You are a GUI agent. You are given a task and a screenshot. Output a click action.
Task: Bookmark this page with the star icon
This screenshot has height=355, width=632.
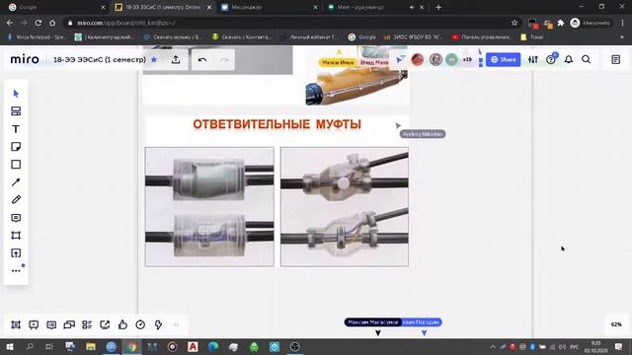tap(514, 23)
